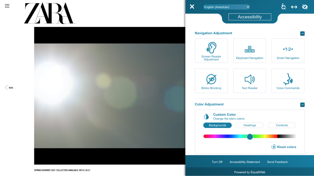Switch color target to Headings
The width and height of the screenshot is (314, 176).
point(249,125)
